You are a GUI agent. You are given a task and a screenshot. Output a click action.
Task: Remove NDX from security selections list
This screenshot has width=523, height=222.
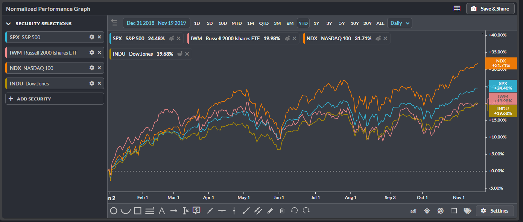pyautogui.click(x=99, y=68)
